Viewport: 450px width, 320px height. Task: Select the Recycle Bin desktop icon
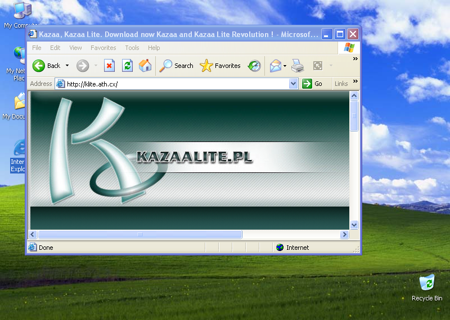(427, 288)
